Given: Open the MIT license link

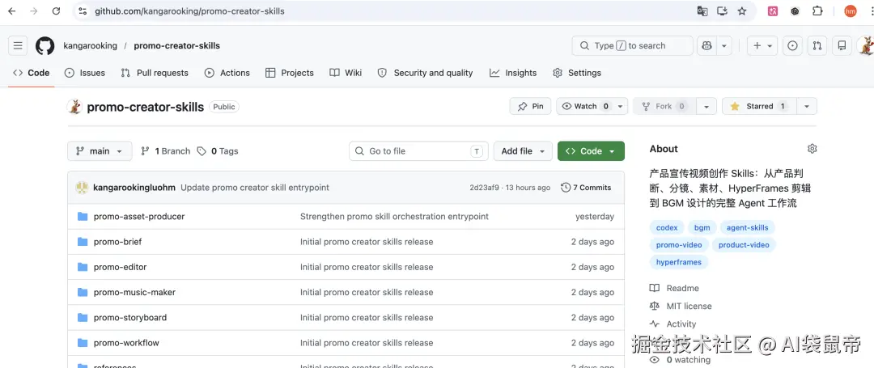Looking at the screenshot, I should click(x=681, y=307).
